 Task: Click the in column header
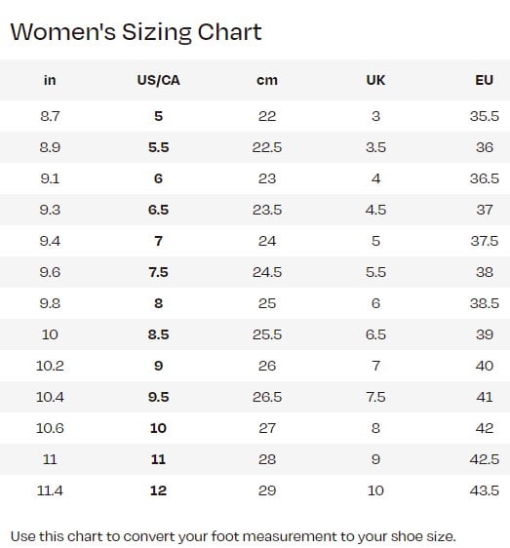coord(50,80)
